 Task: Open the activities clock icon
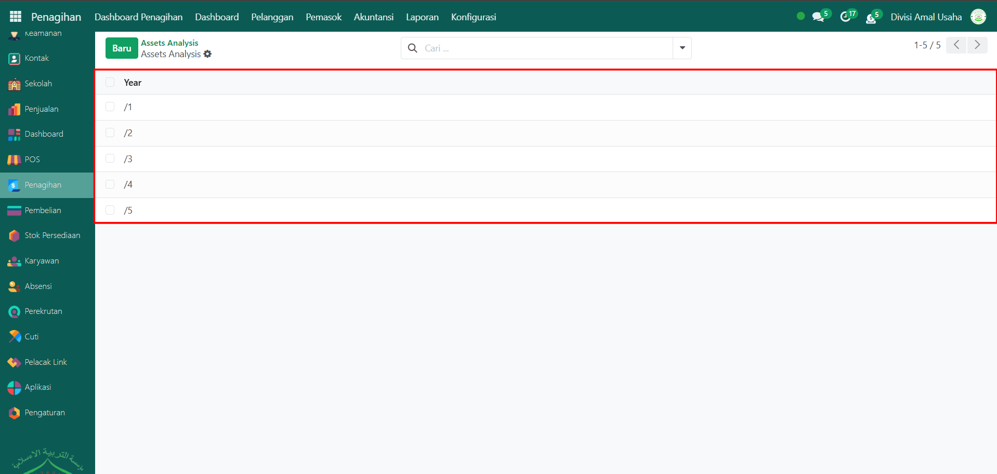click(845, 17)
